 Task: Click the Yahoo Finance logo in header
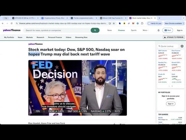coord(12,30)
